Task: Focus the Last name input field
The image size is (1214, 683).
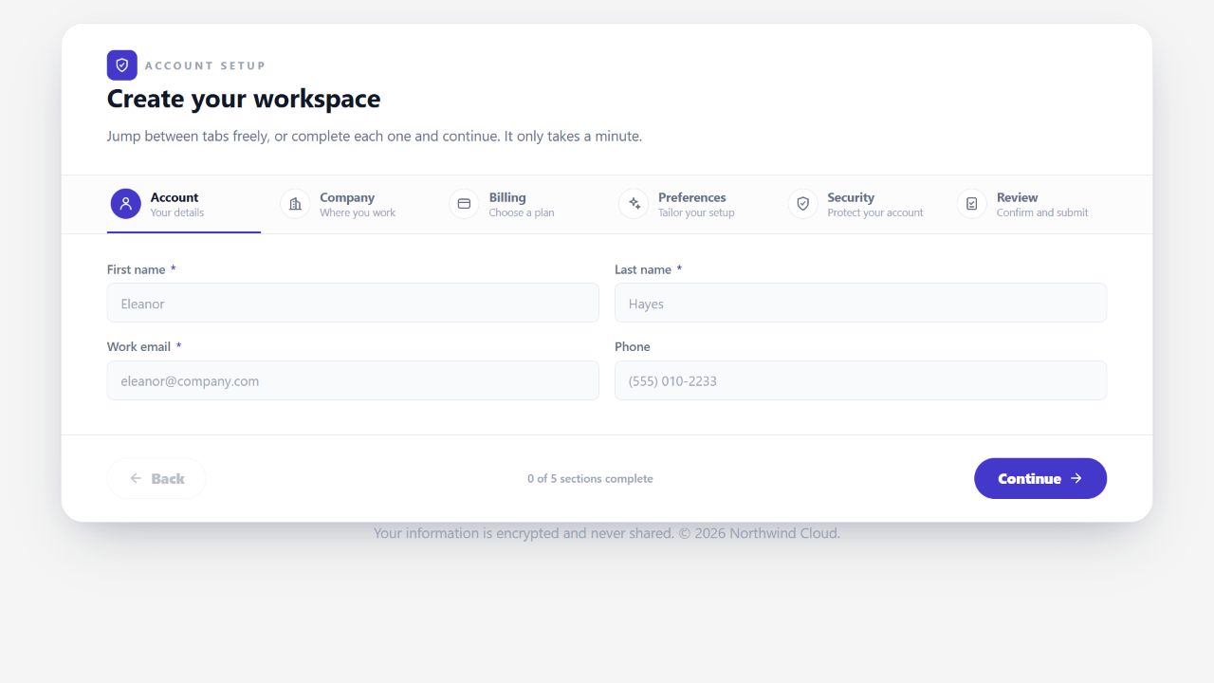Action: [x=860, y=303]
